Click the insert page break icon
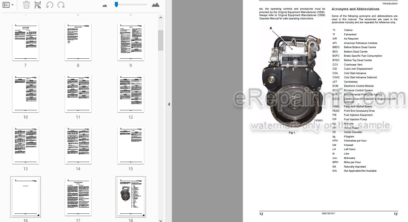The width and height of the screenshot is (408, 222). pyautogui.click(x=38, y=5)
